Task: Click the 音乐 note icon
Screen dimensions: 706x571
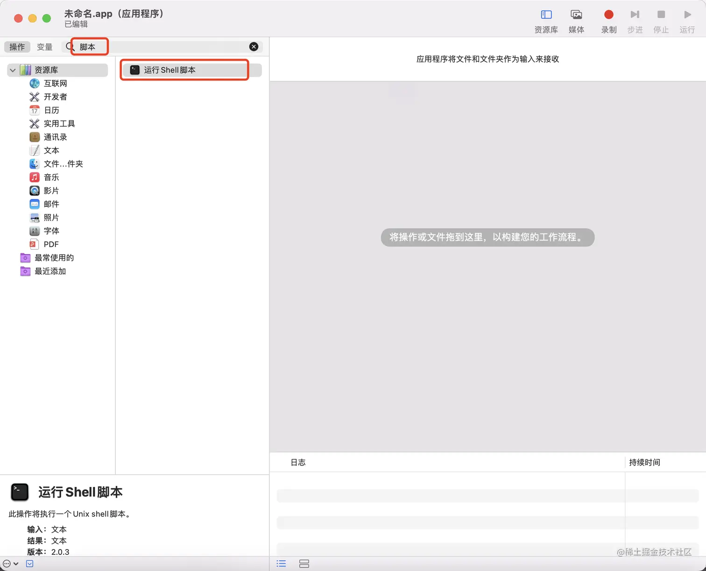Action: click(x=35, y=177)
